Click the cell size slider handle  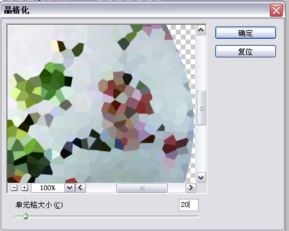click(25, 216)
